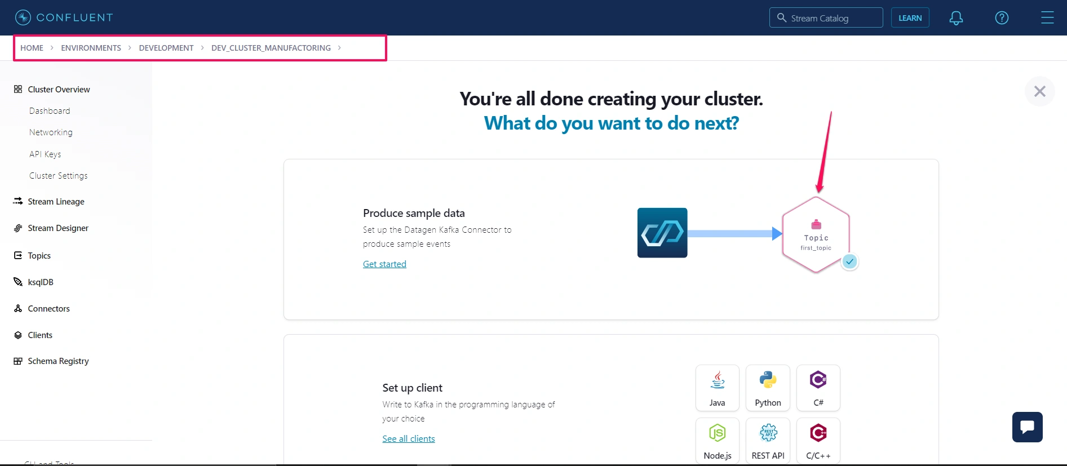Navigate to ENVIRONMENTS breadcrumb
Image resolution: width=1067 pixels, height=466 pixels.
tap(91, 48)
